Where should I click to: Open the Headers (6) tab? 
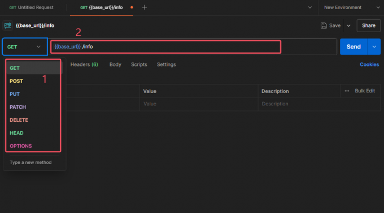[x=84, y=64]
